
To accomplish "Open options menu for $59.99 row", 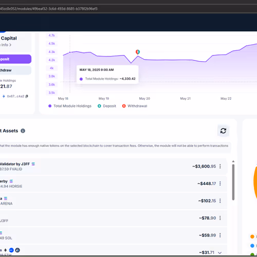I will click(220, 235).
